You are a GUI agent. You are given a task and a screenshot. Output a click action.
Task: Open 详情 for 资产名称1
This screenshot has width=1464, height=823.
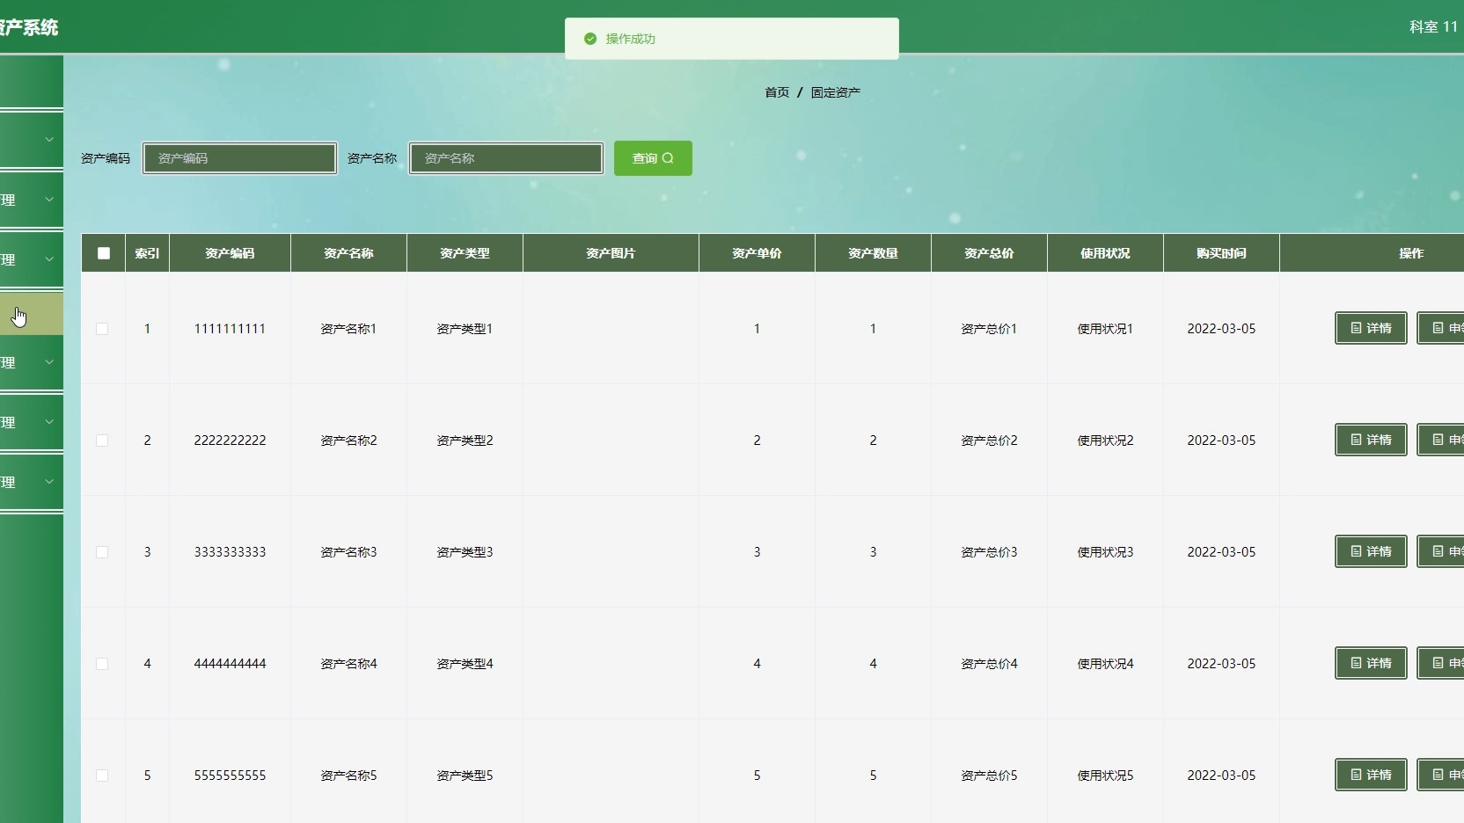coord(1371,328)
